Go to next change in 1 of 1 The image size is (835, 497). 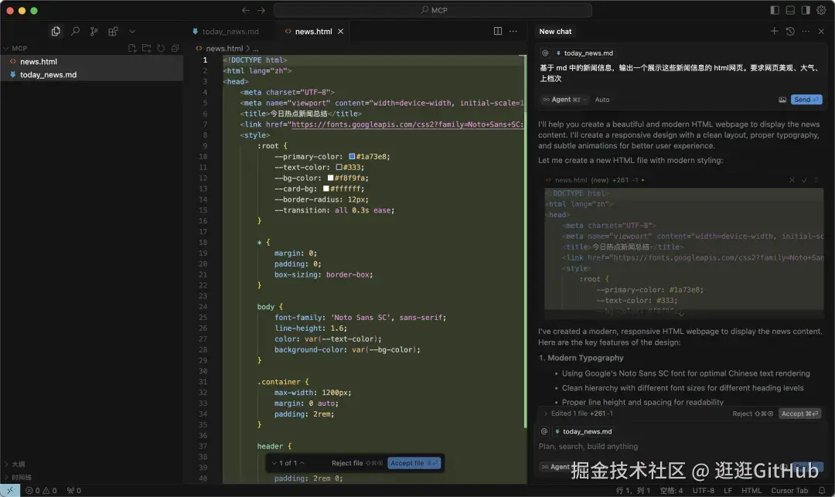pyautogui.click(x=274, y=463)
